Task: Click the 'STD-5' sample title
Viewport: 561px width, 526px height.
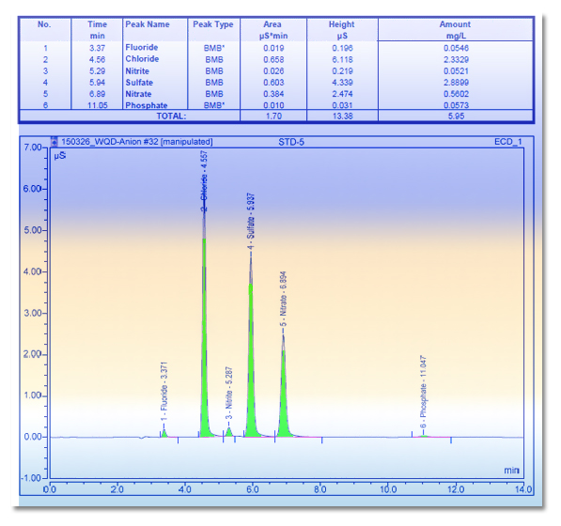Action: (291, 142)
